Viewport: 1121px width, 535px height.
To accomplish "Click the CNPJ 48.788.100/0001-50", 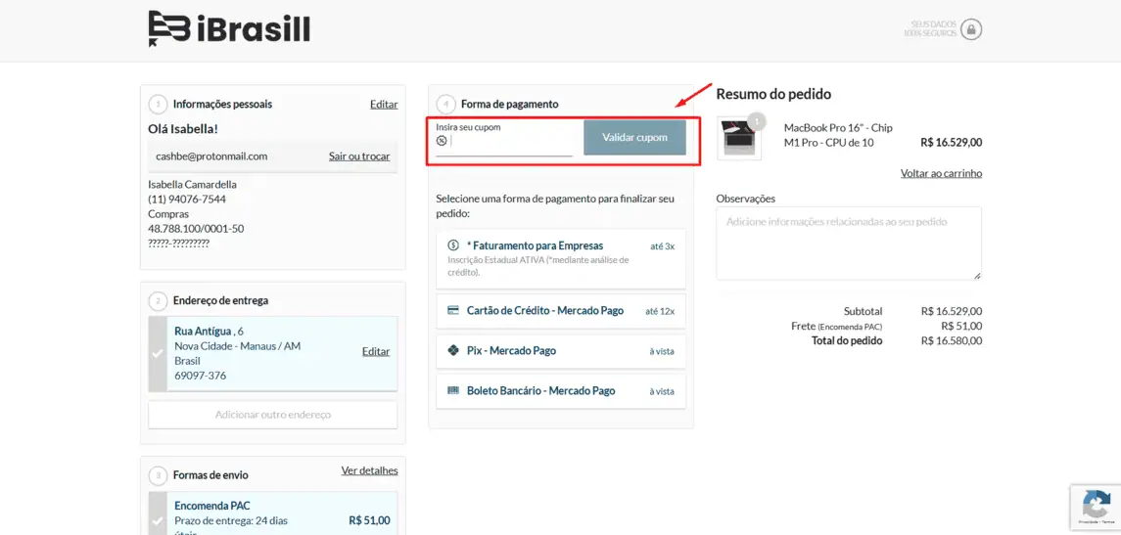I will coord(196,229).
